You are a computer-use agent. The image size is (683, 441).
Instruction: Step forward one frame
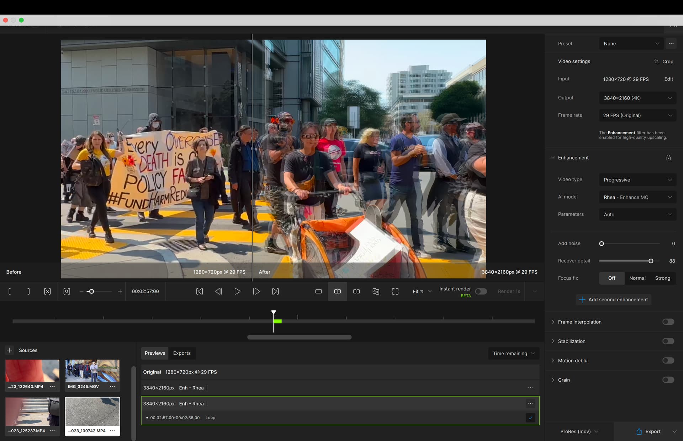tap(256, 291)
